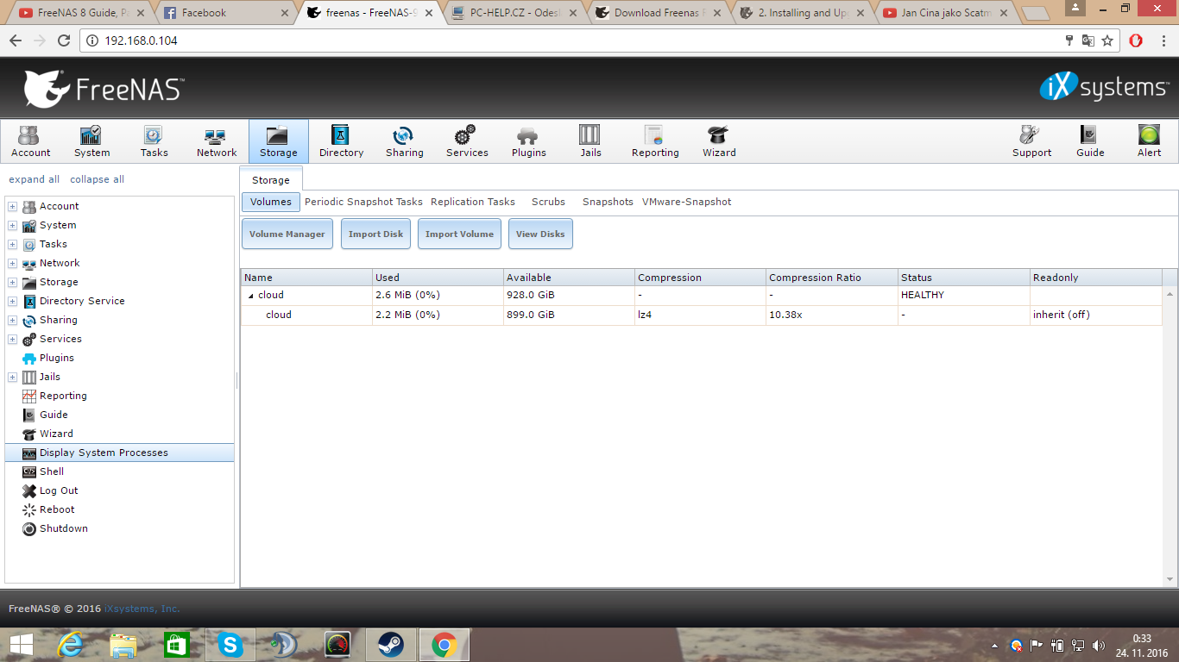1179x662 pixels.
Task: Launch the Wizard from the toolbar
Action: point(719,141)
